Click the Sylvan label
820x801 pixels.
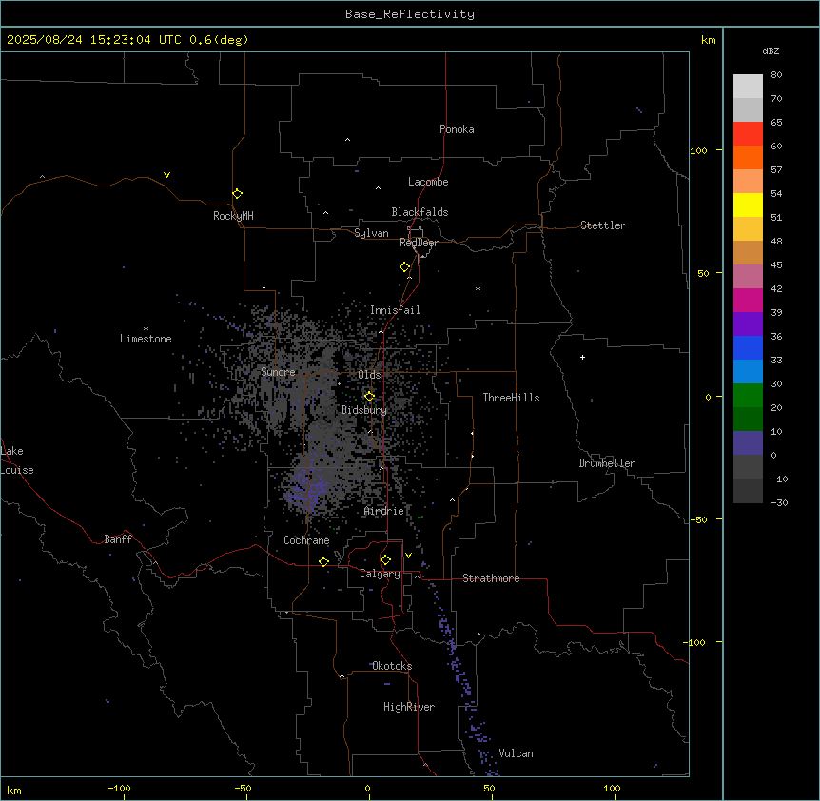coord(371,233)
